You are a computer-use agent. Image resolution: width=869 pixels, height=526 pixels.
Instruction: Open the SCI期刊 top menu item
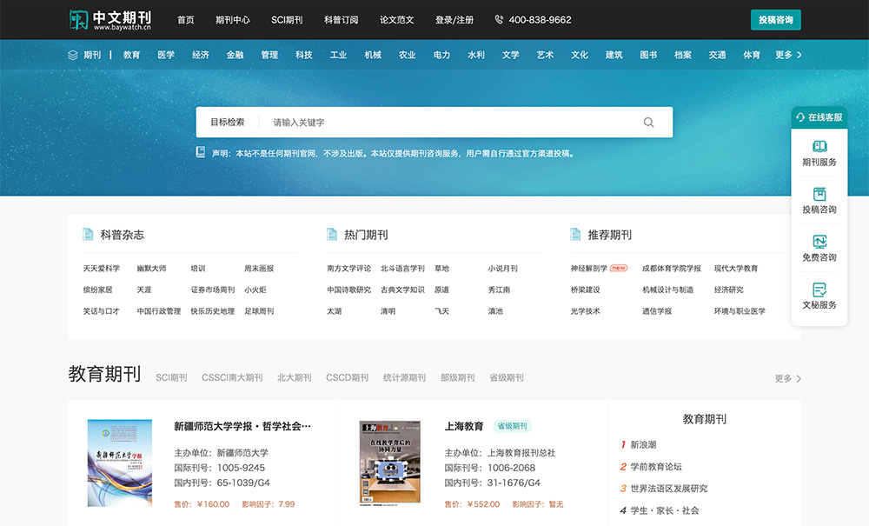287,20
